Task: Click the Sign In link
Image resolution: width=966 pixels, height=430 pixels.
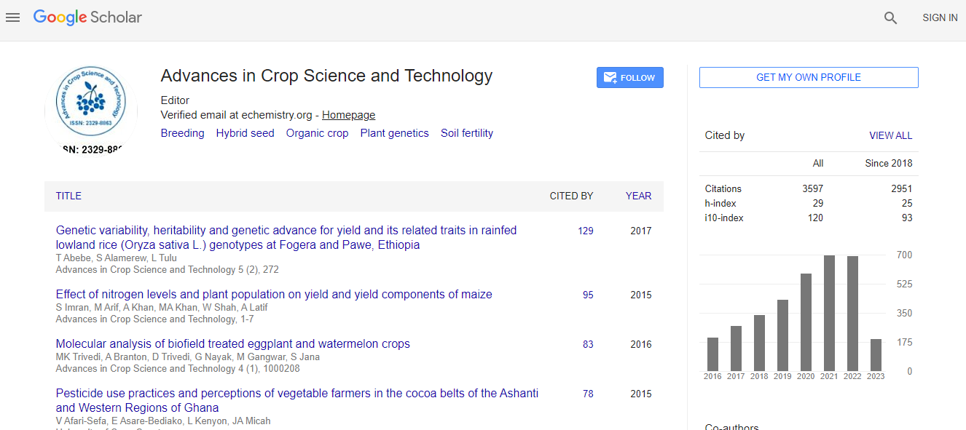Action: pyautogui.click(x=940, y=17)
